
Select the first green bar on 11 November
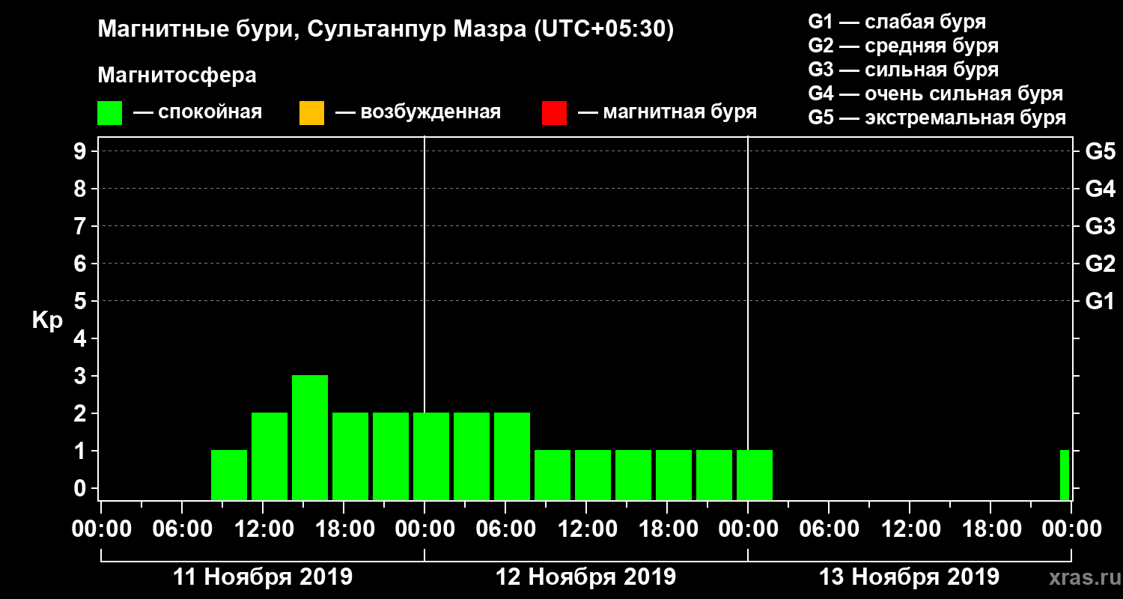click(229, 475)
